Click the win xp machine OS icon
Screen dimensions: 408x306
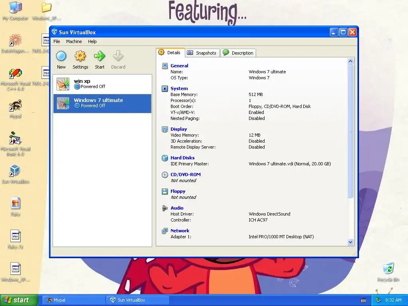click(x=63, y=84)
